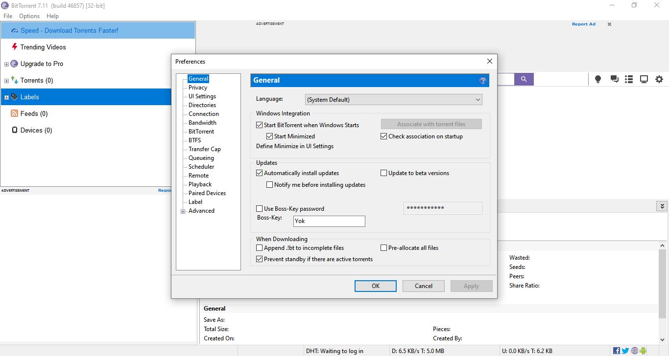
Task: Click the OK button
Action: (x=376, y=286)
